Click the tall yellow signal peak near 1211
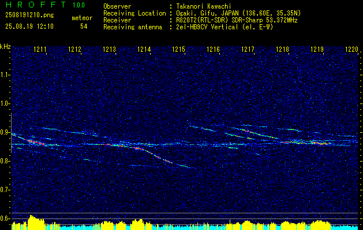The width and height of the screenshot is (363, 230). click(x=36, y=223)
